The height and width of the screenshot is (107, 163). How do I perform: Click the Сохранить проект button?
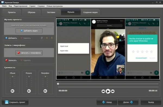(15, 102)
